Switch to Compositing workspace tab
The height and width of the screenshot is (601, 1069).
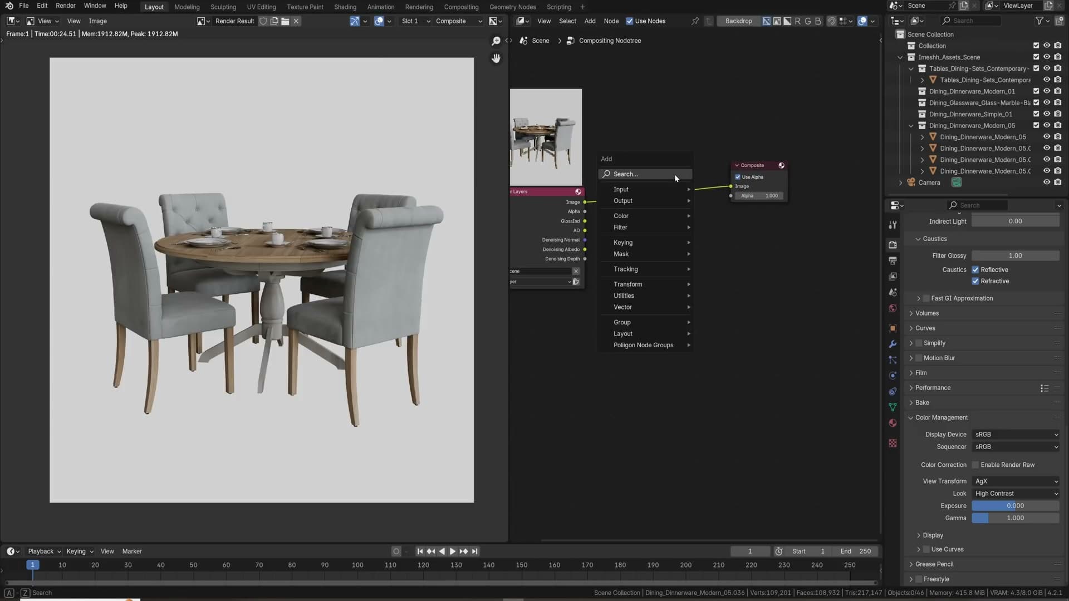[x=461, y=7]
